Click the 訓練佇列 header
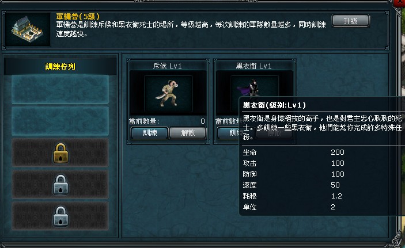This screenshot has width=405, height=248. click(60, 67)
